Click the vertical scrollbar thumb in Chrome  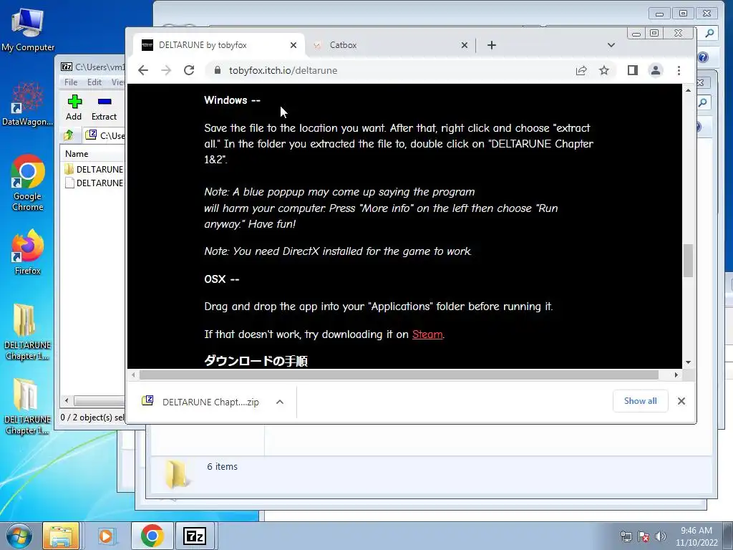click(x=688, y=261)
